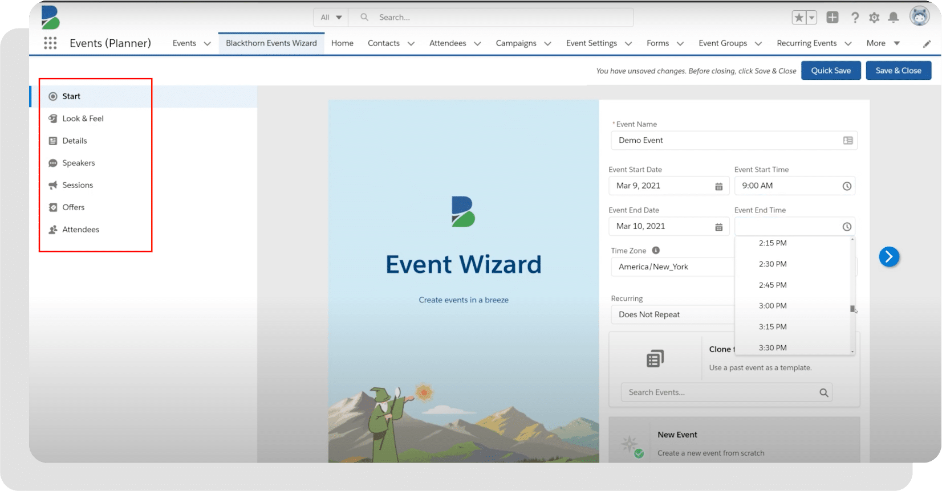Open the More navigation dropdown
942x491 pixels.
(x=883, y=43)
